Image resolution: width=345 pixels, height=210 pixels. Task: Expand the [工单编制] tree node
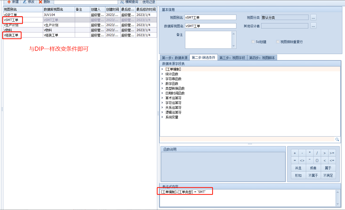[x=162, y=69]
